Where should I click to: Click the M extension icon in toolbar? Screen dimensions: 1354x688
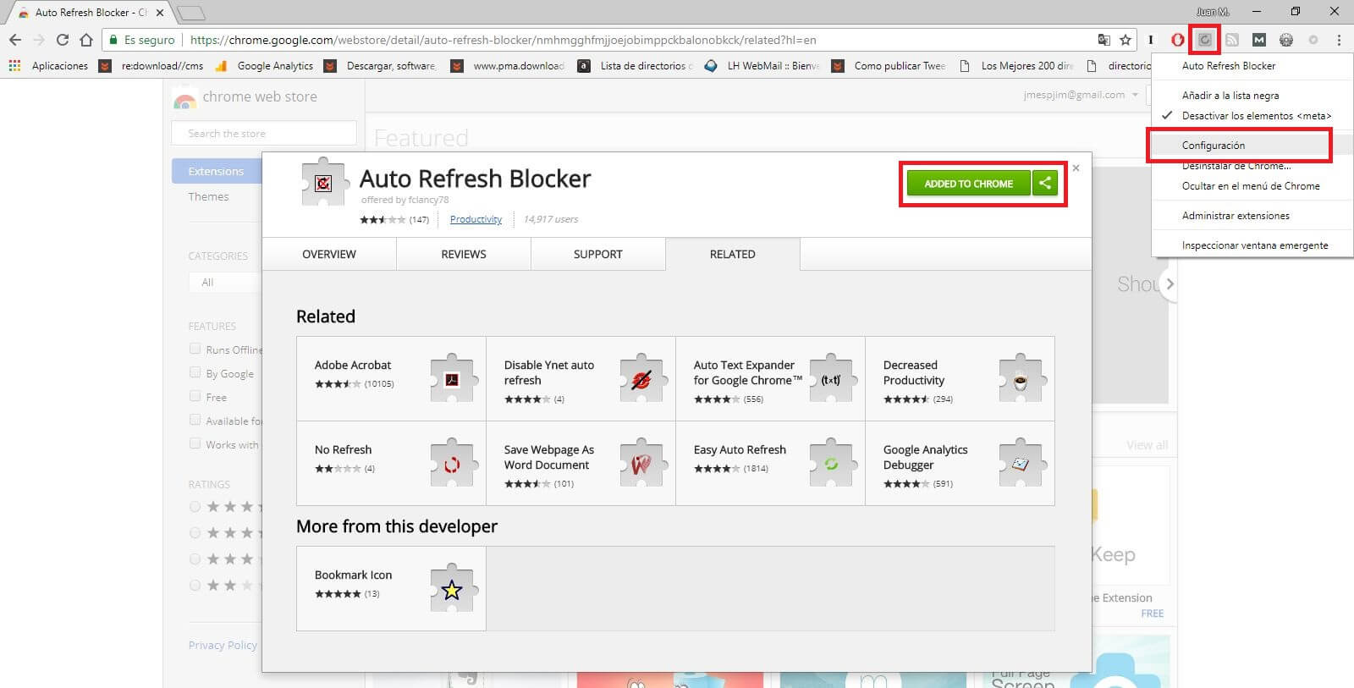tap(1259, 40)
